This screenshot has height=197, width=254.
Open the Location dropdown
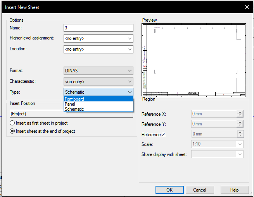point(130,50)
